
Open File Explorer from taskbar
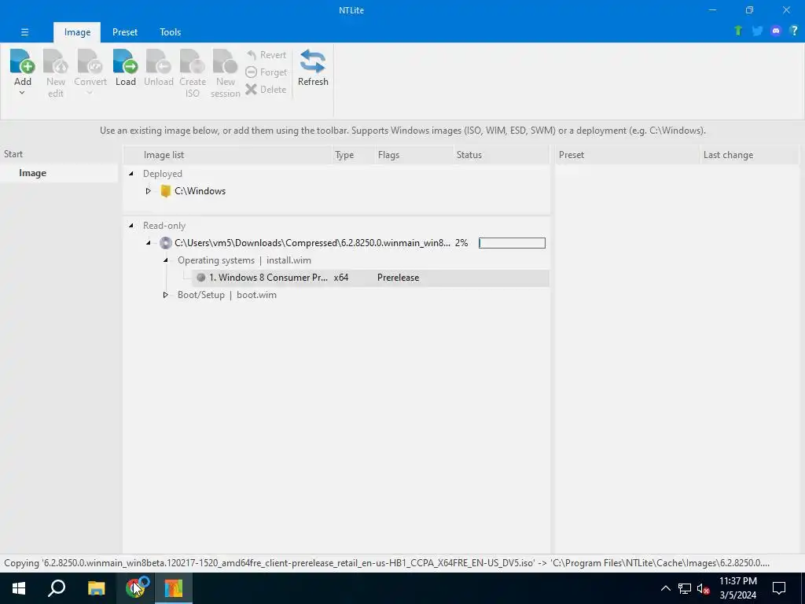point(96,588)
